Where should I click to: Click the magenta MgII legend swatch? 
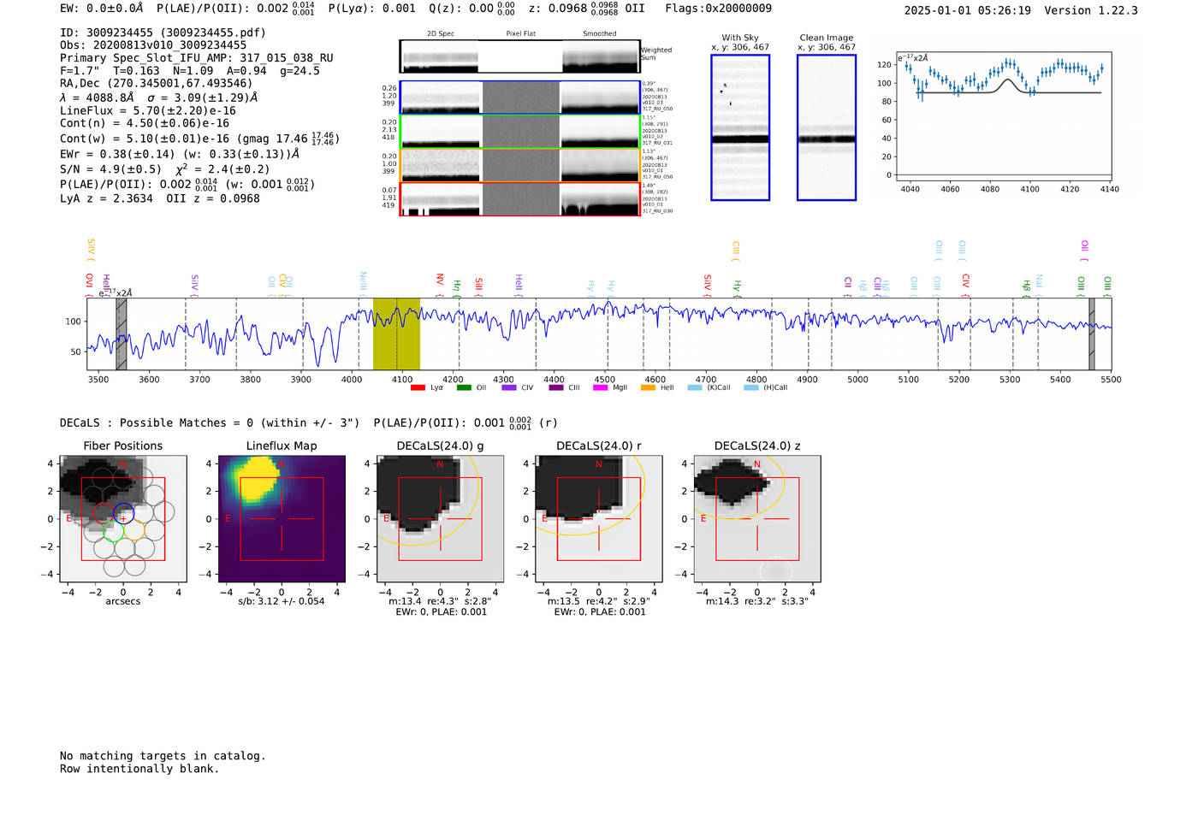coord(600,387)
